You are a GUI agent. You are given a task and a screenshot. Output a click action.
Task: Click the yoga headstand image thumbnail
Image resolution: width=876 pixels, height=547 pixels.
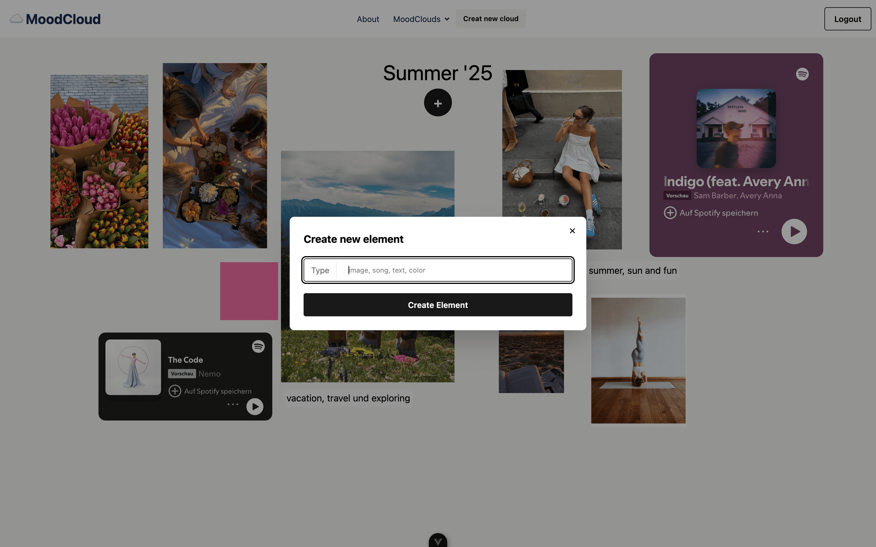[638, 360]
